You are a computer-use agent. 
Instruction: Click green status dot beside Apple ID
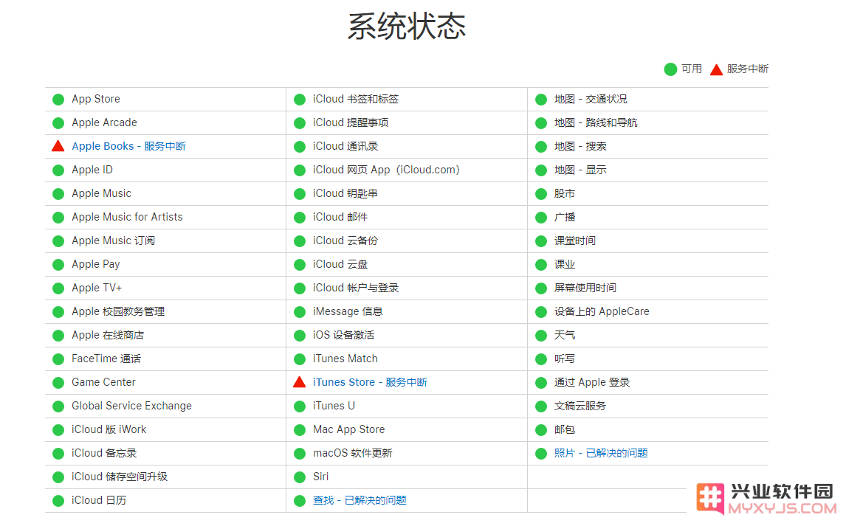[x=58, y=170]
